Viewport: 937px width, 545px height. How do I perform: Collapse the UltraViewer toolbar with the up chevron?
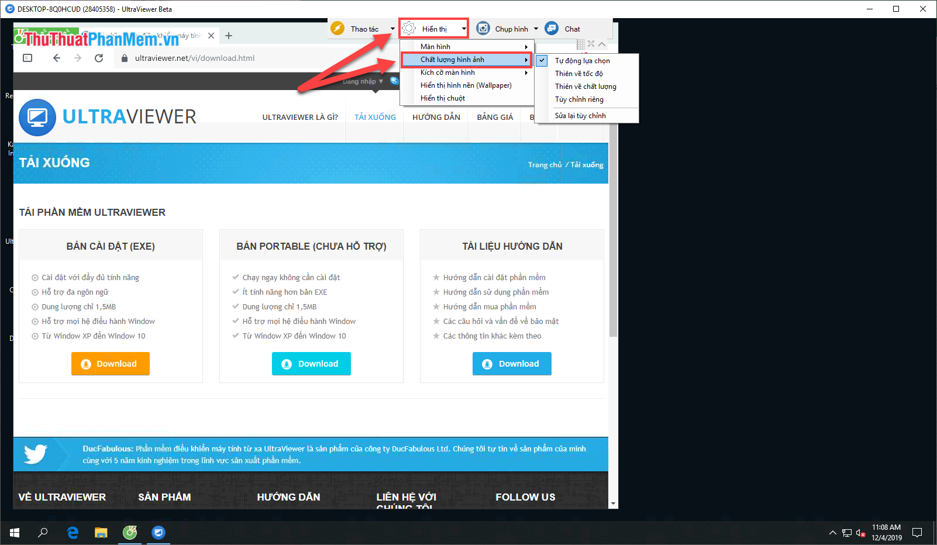(602, 44)
